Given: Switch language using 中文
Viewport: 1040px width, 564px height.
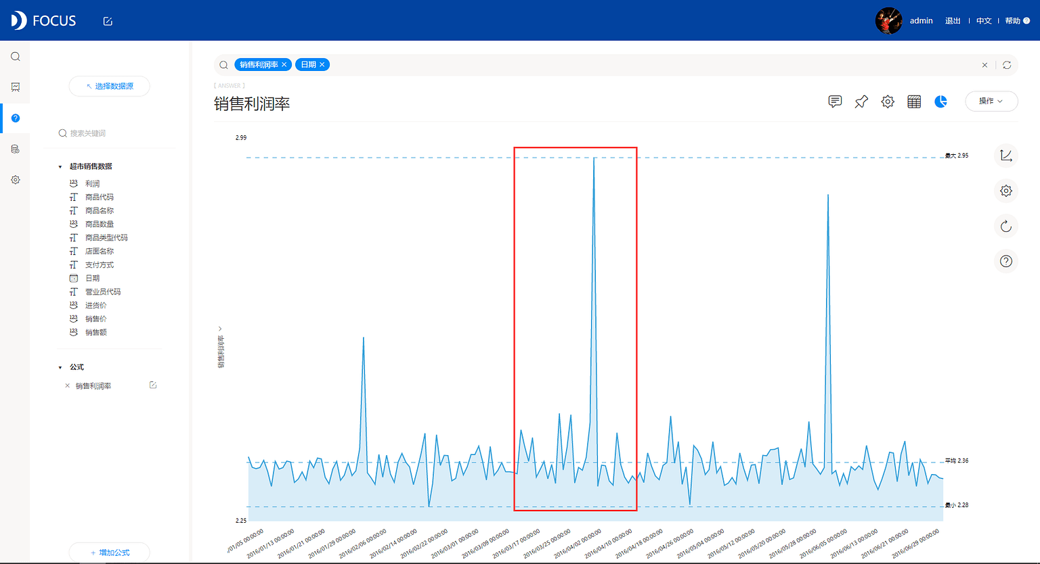Looking at the screenshot, I should (984, 21).
